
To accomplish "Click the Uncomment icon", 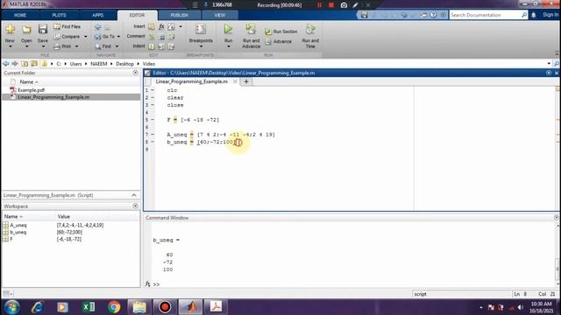I will [161, 37].
